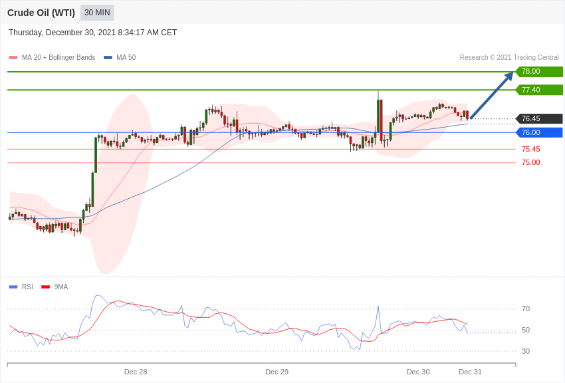Toggle the MA 50 legend entry
Image resolution: width=565 pixels, height=383 pixels.
coord(120,57)
